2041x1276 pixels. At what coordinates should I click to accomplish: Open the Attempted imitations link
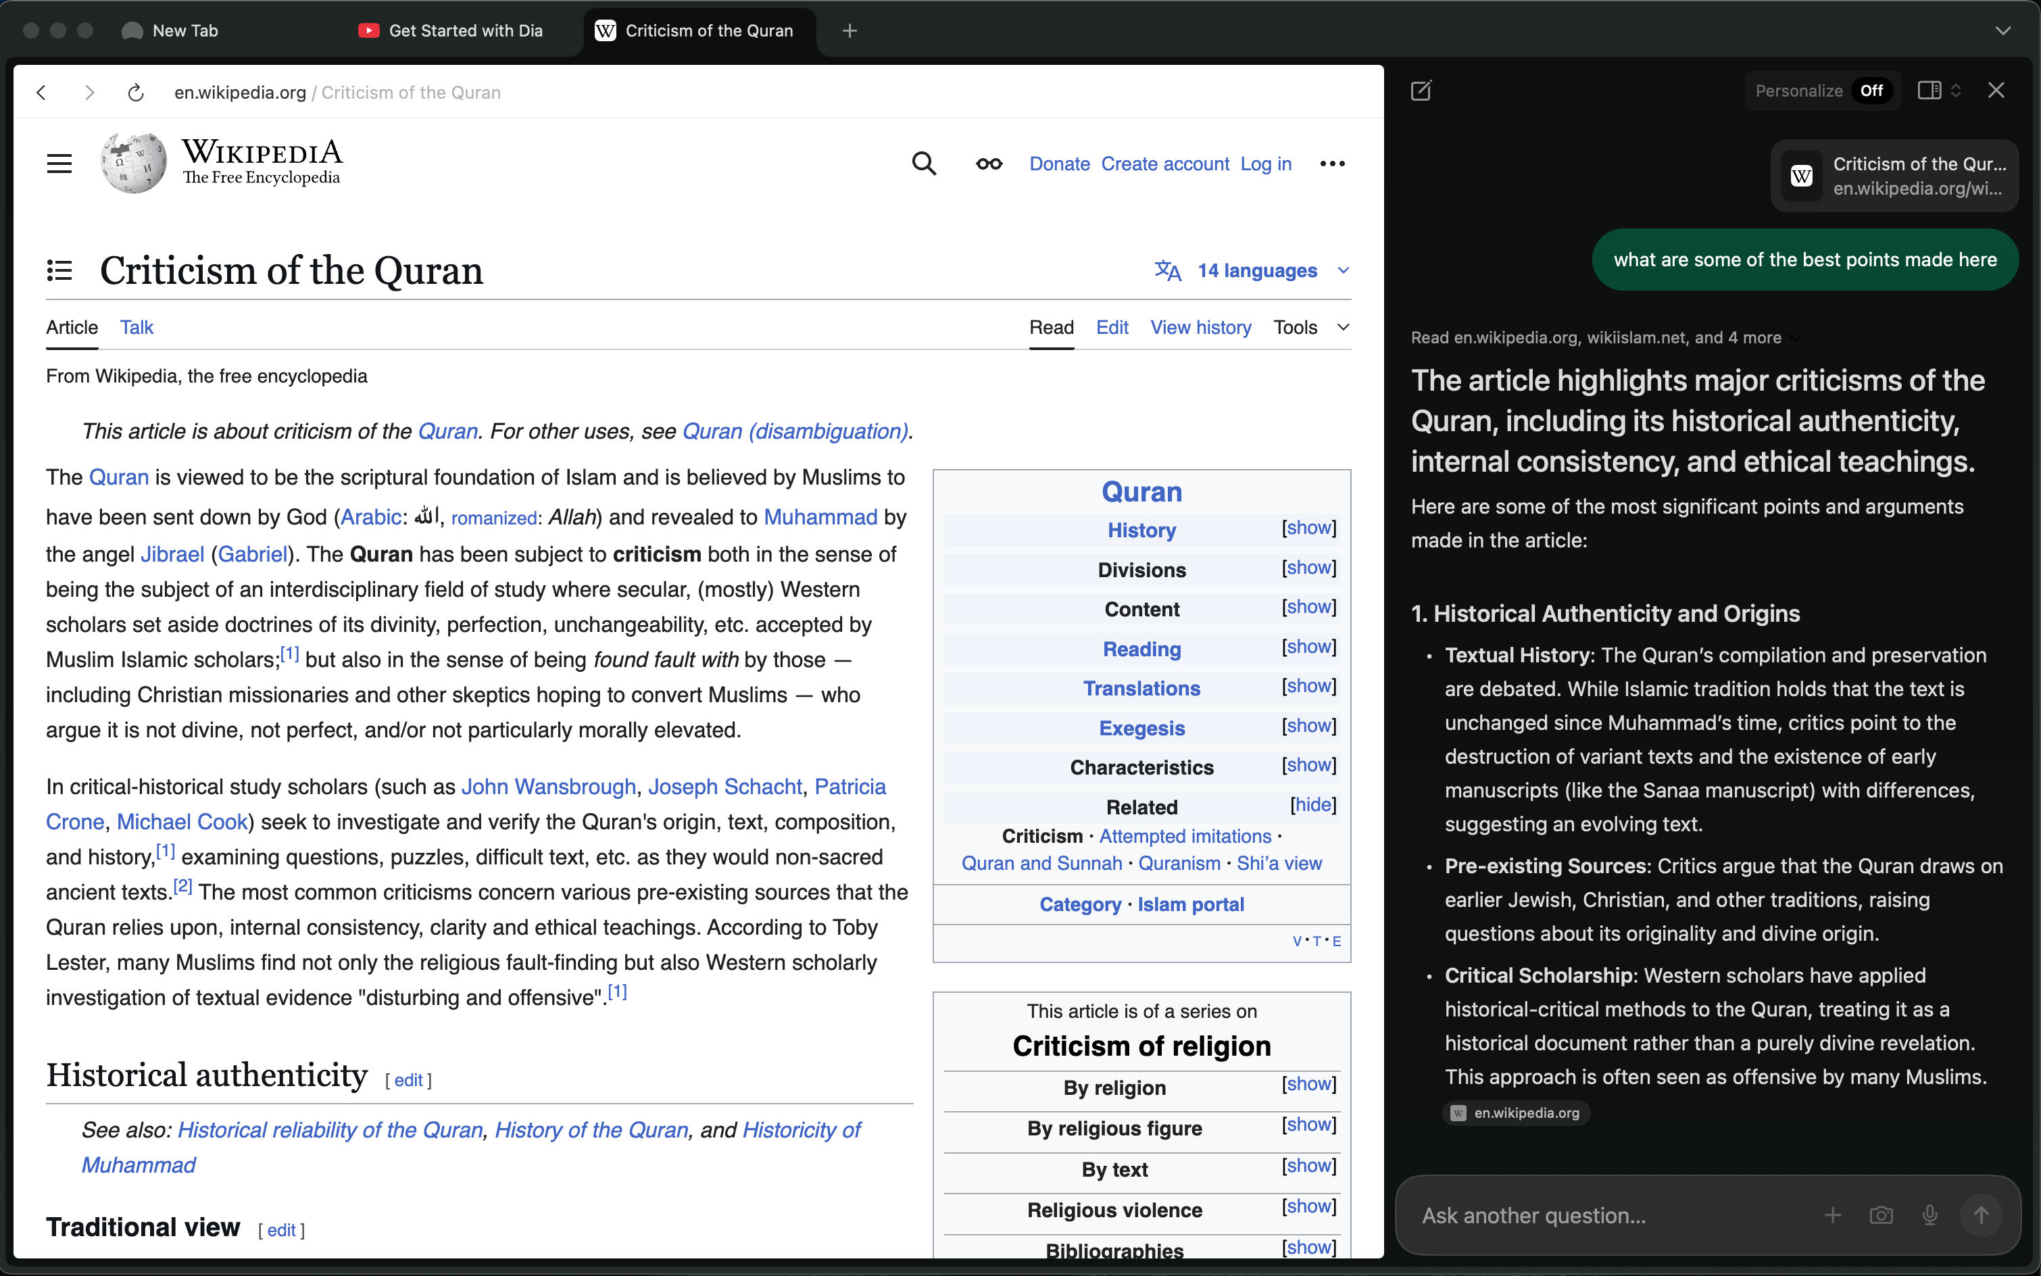click(1185, 835)
